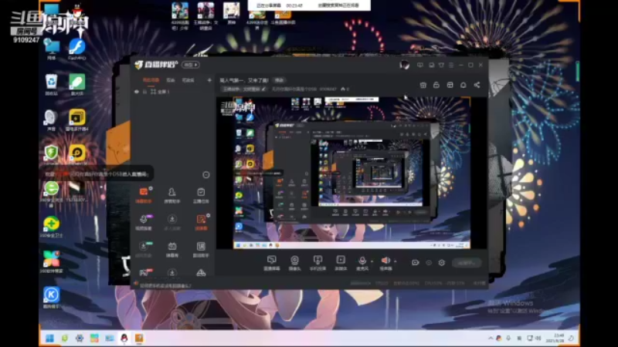Switch to the third scene tab
This screenshot has height=347, width=618.
[188, 80]
